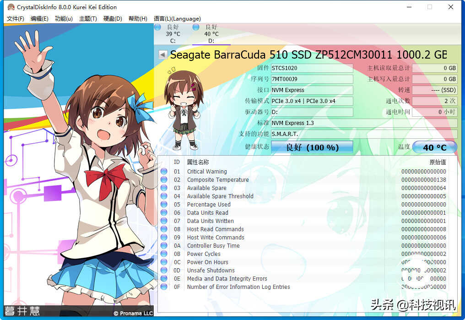The height and width of the screenshot is (320, 465).
Task: Open the 编辑(E) menu
Action: pyautogui.click(x=39, y=19)
